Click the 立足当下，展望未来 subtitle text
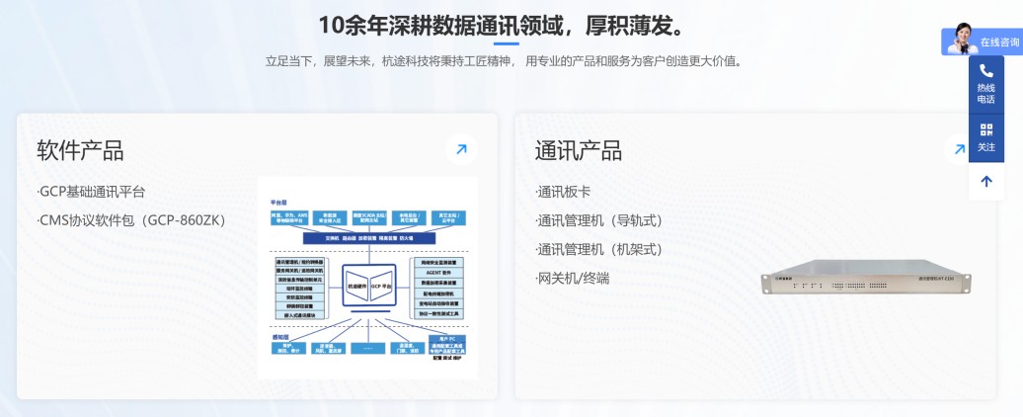This screenshot has height=417, width=1023. pos(504,61)
